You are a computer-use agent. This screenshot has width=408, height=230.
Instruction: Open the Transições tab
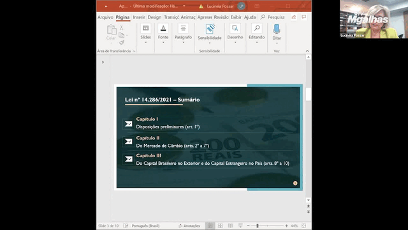(x=171, y=17)
